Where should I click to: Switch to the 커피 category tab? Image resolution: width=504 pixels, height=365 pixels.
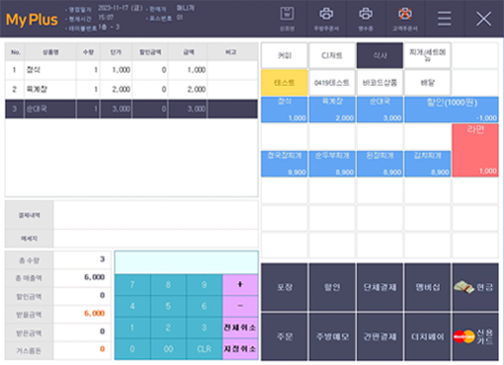coord(285,55)
